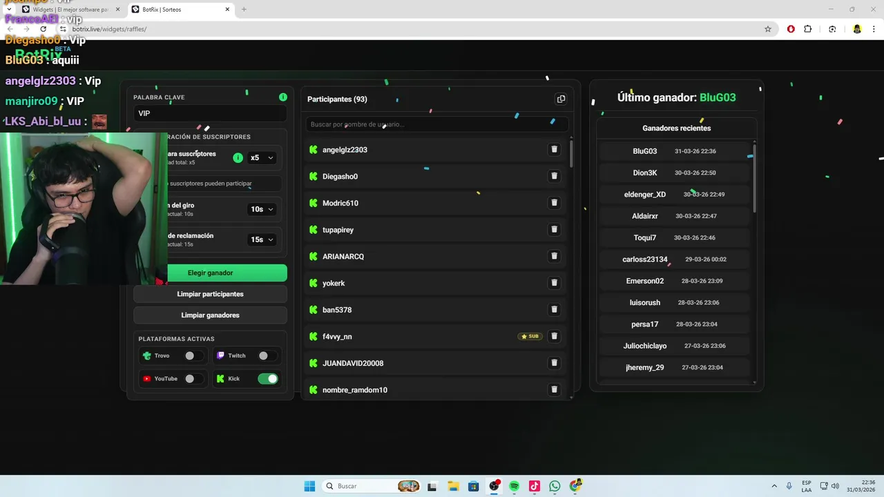Image resolution: width=884 pixels, height=497 pixels.
Task: Click Elegir ganador button
Action: (211, 273)
